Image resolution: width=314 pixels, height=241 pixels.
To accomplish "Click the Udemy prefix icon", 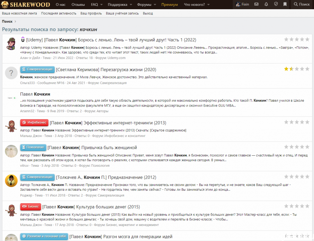I will tap(23, 40).
